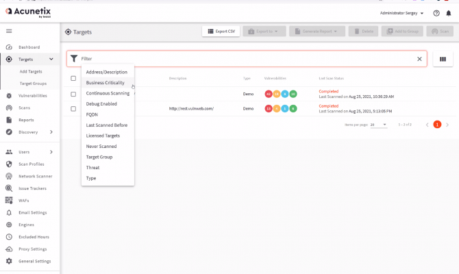Open Add Targets sidebar link
459x274 pixels.
(31, 71)
